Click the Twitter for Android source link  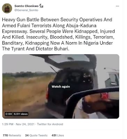(50, 124)
